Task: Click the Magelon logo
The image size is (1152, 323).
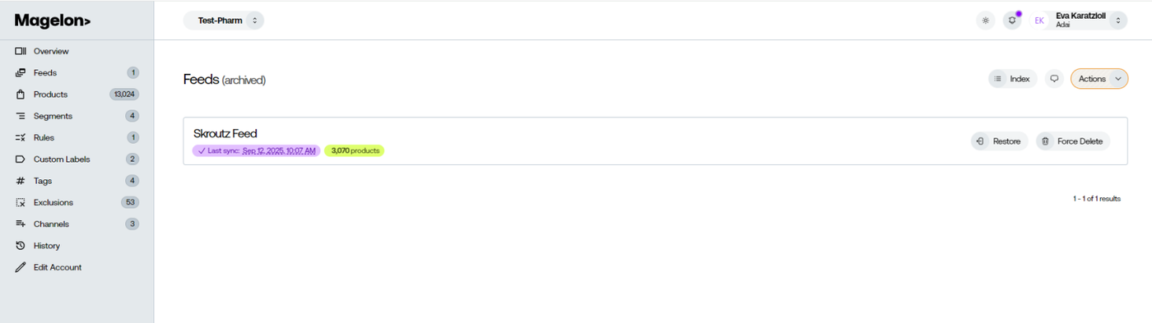Action: 53,21
